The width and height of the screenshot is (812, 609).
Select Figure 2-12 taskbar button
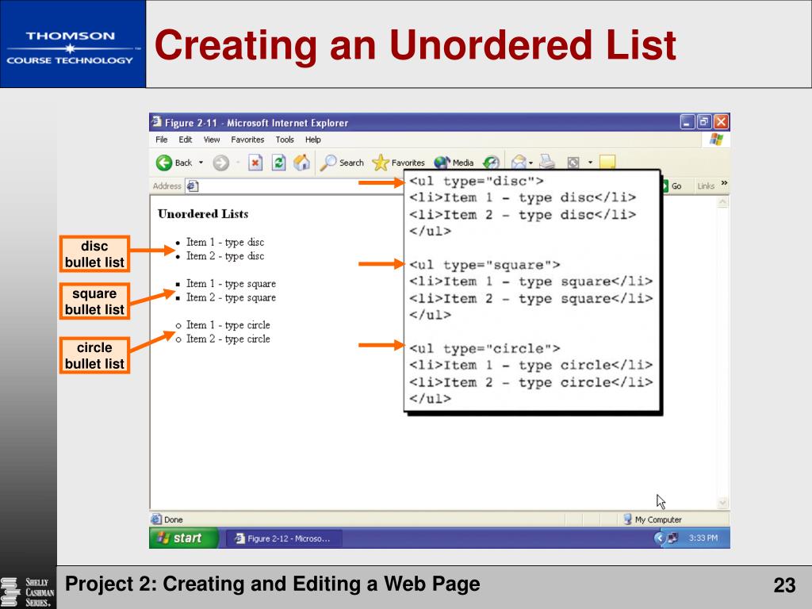coord(285,538)
